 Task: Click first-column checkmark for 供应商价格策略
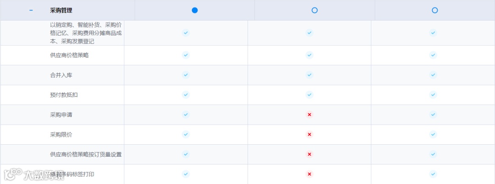(186, 55)
